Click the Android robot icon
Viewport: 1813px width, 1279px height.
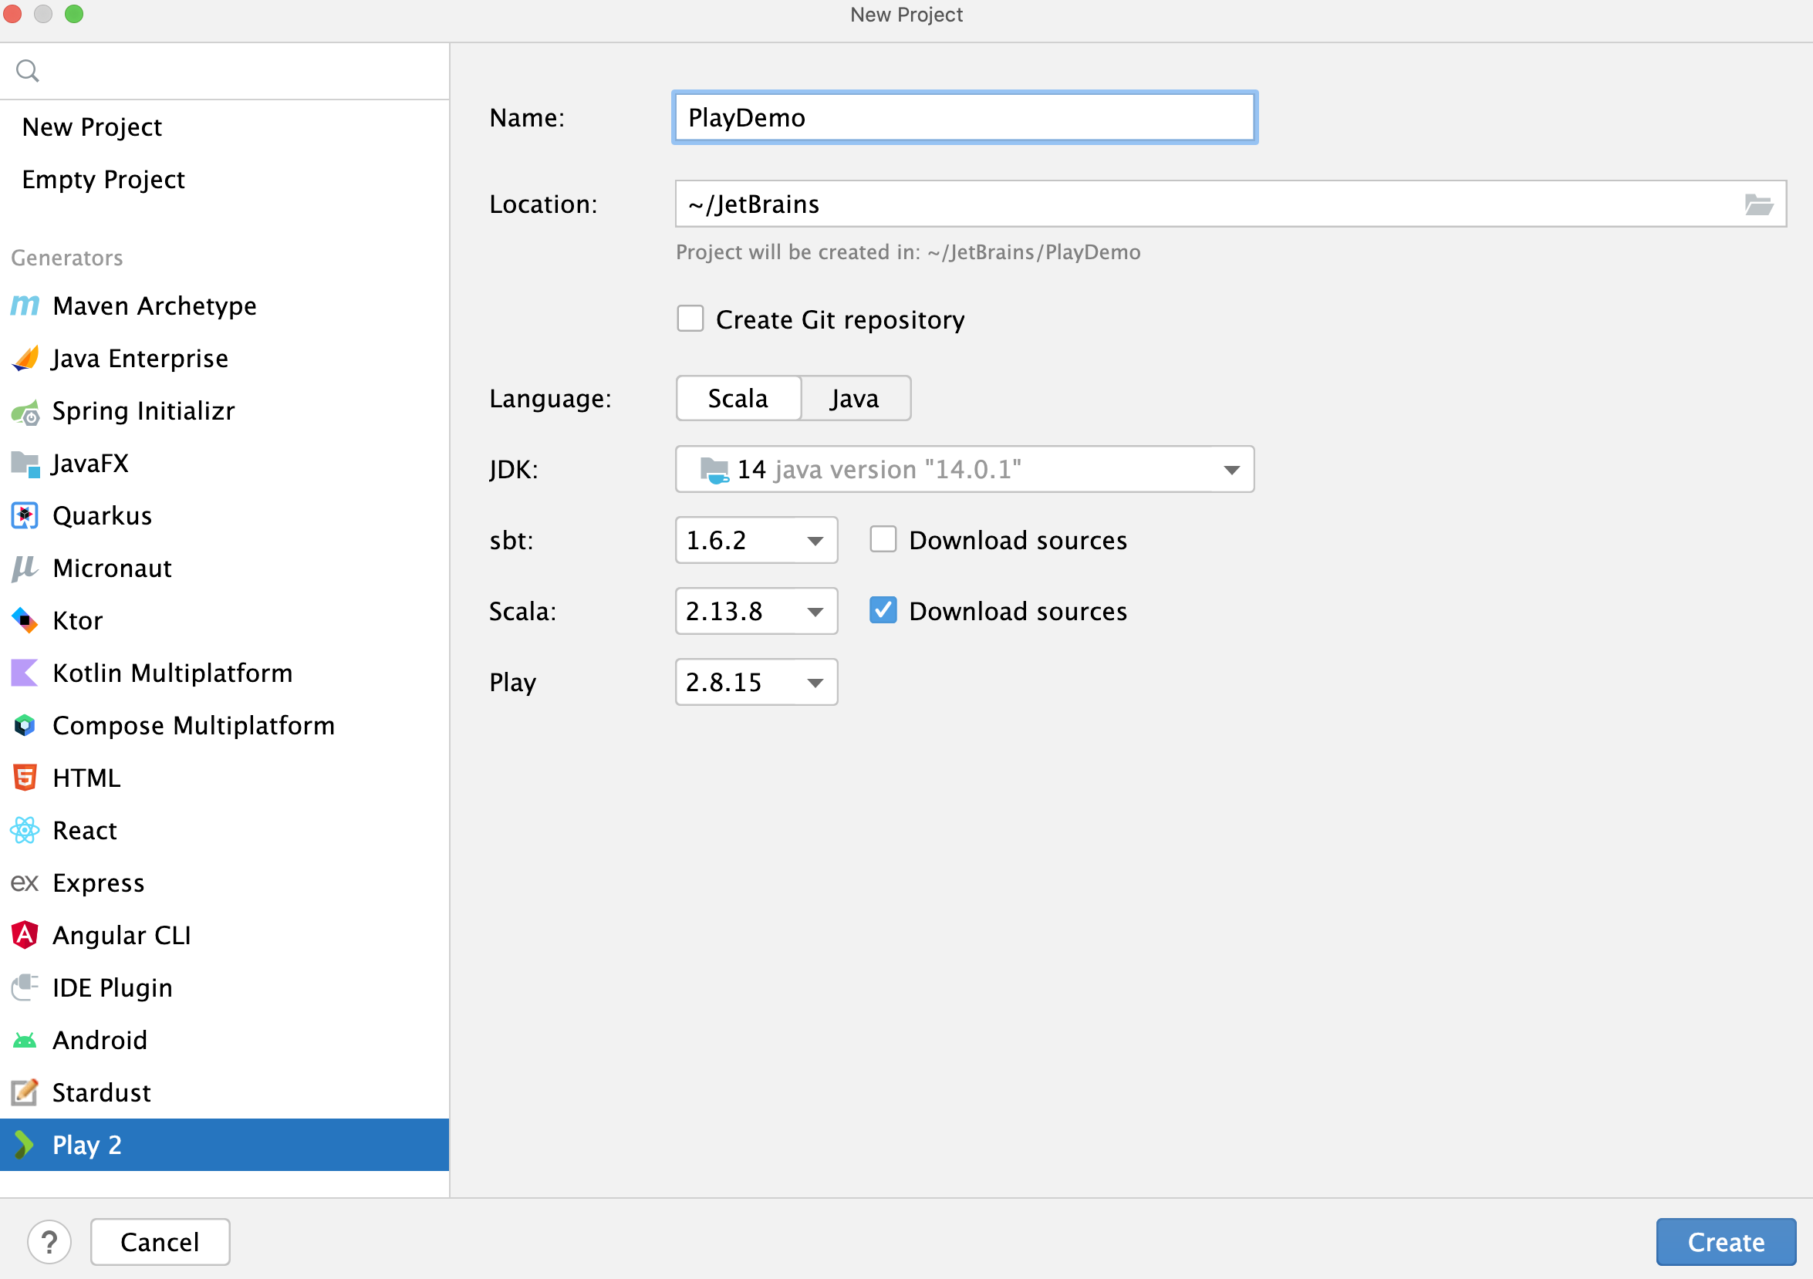pyautogui.click(x=25, y=1041)
